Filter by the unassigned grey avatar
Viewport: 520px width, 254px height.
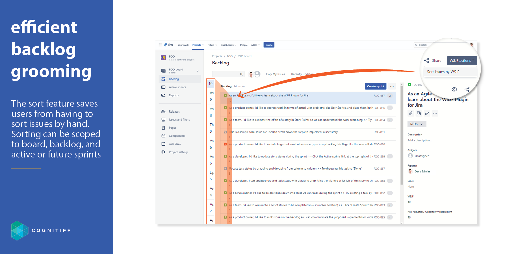[x=257, y=74]
